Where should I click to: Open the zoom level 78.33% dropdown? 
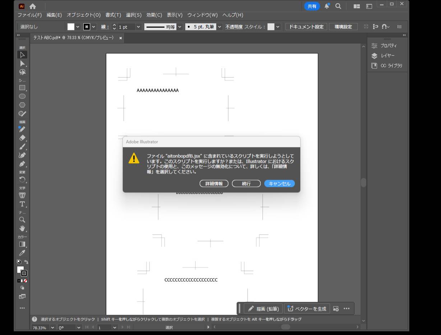tap(52, 327)
